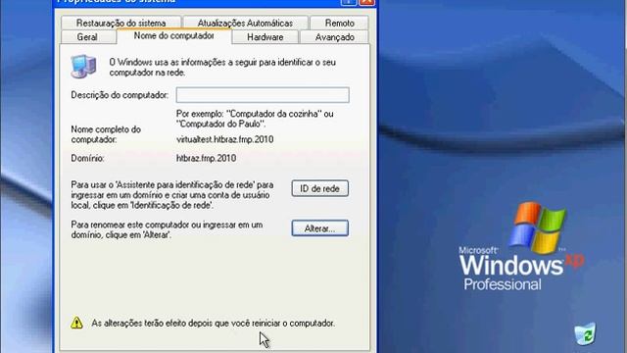Click the restart warning message text
The image size is (627, 353).
[x=214, y=323]
